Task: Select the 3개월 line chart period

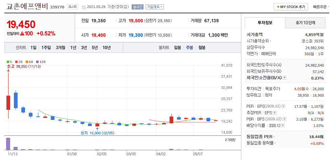Action: click(61, 47)
